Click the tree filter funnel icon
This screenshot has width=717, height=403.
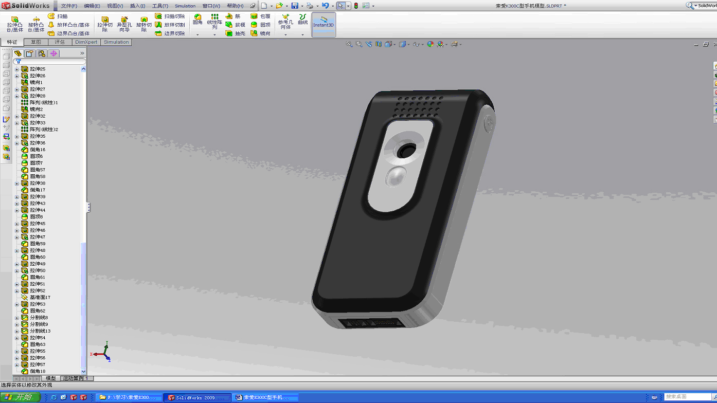click(x=18, y=61)
